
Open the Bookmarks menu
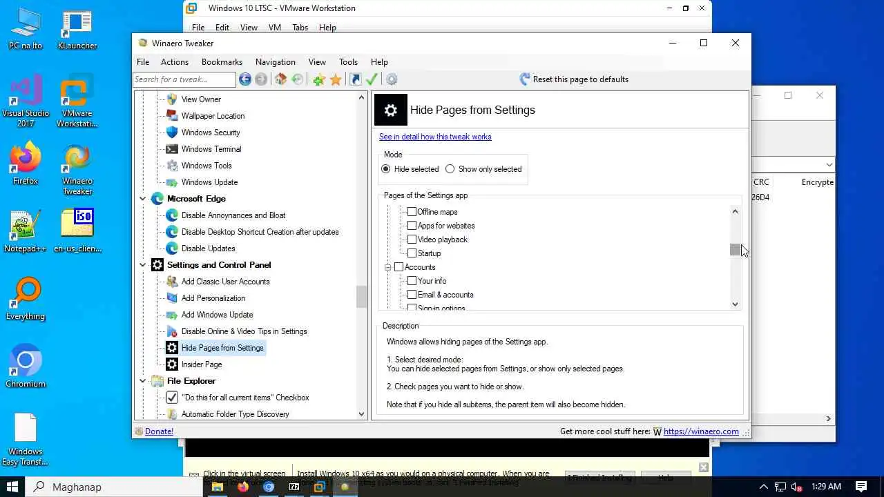pos(222,62)
